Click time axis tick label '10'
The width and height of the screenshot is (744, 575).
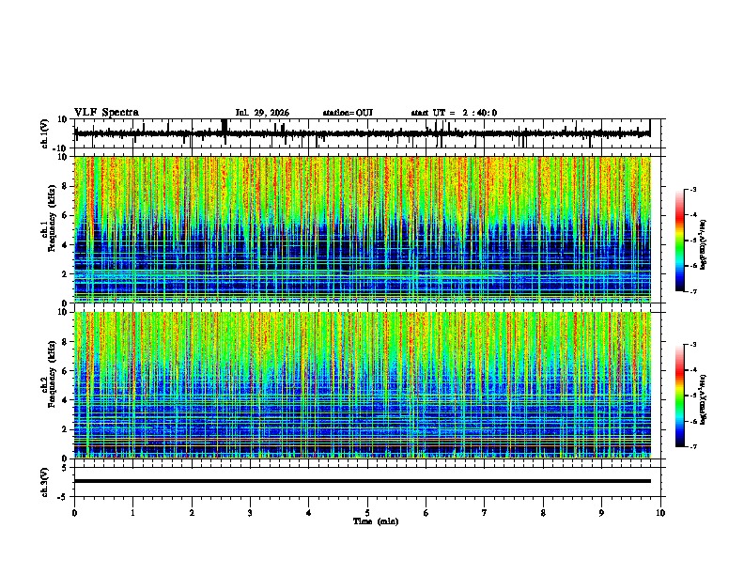tap(660, 513)
